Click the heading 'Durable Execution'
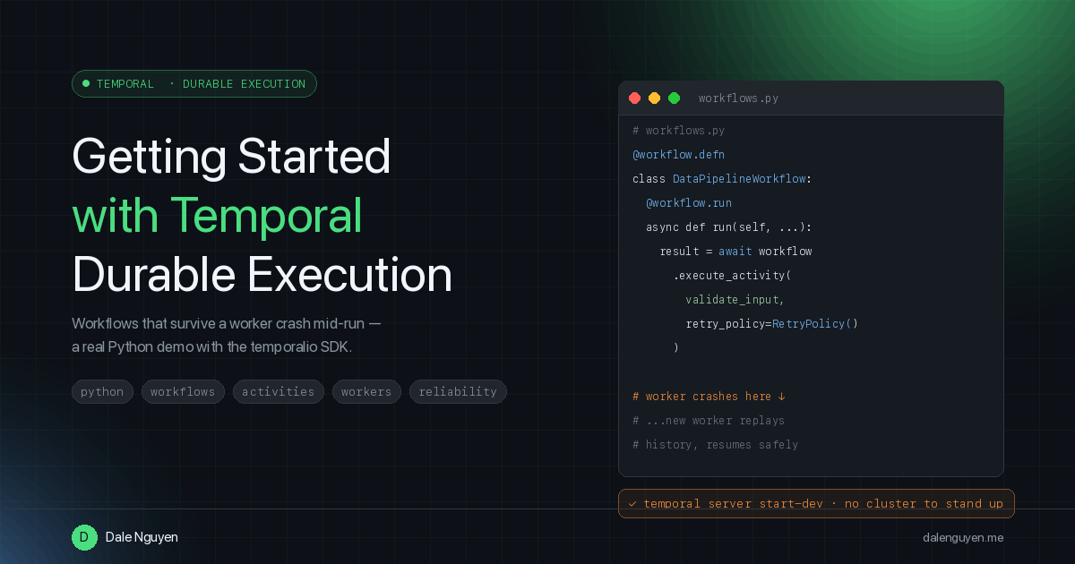Image resolution: width=1075 pixels, height=564 pixels. click(262, 275)
